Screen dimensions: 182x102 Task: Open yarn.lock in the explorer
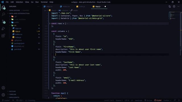(18, 49)
